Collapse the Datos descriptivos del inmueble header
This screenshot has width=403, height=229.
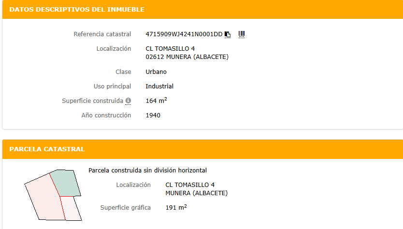[202, 10]
